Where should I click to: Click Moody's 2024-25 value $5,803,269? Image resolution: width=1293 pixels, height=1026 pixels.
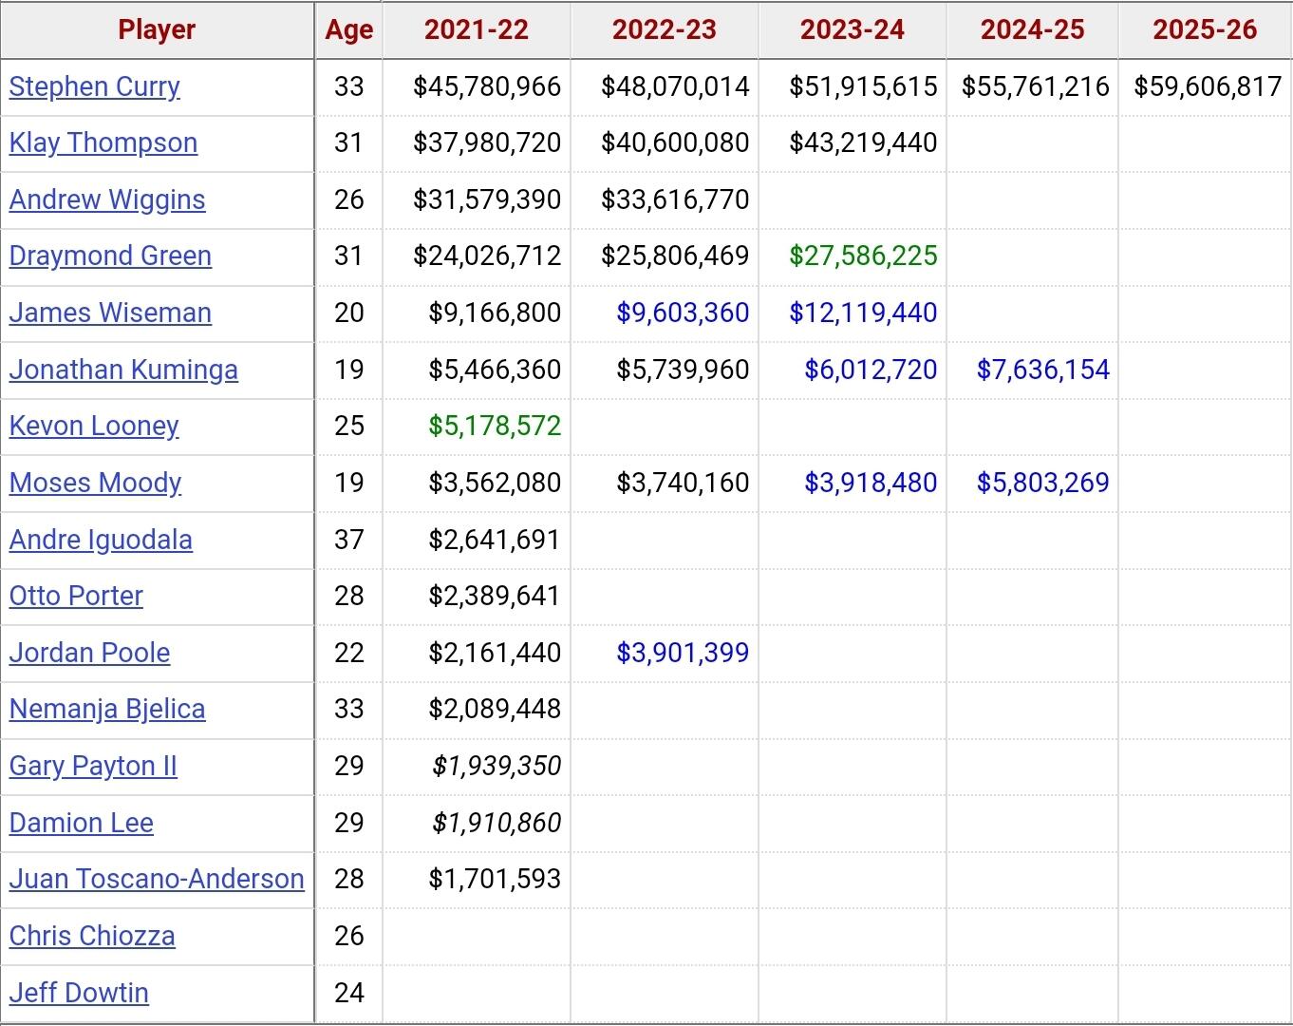coord(1043,483)
